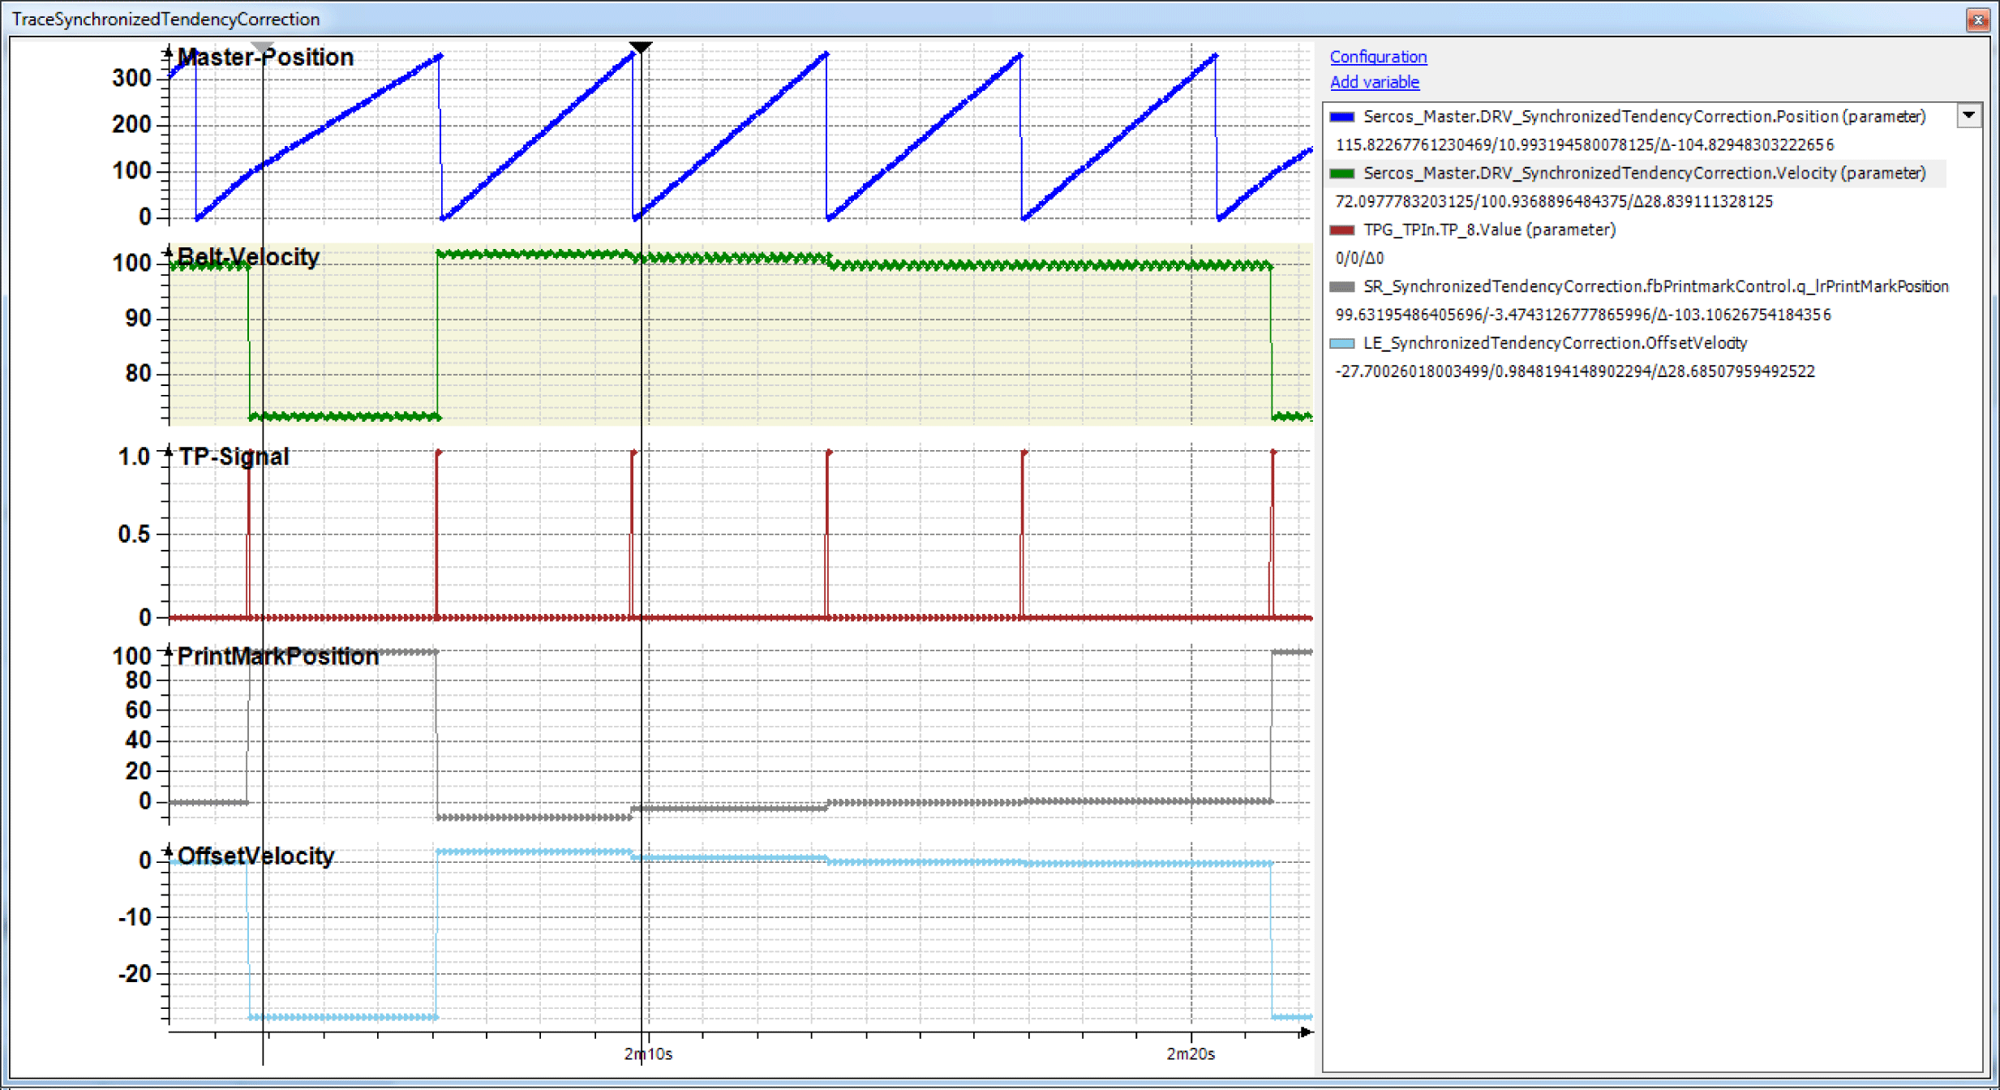Click the time axis right arrow

[x=1305, y=1032]
